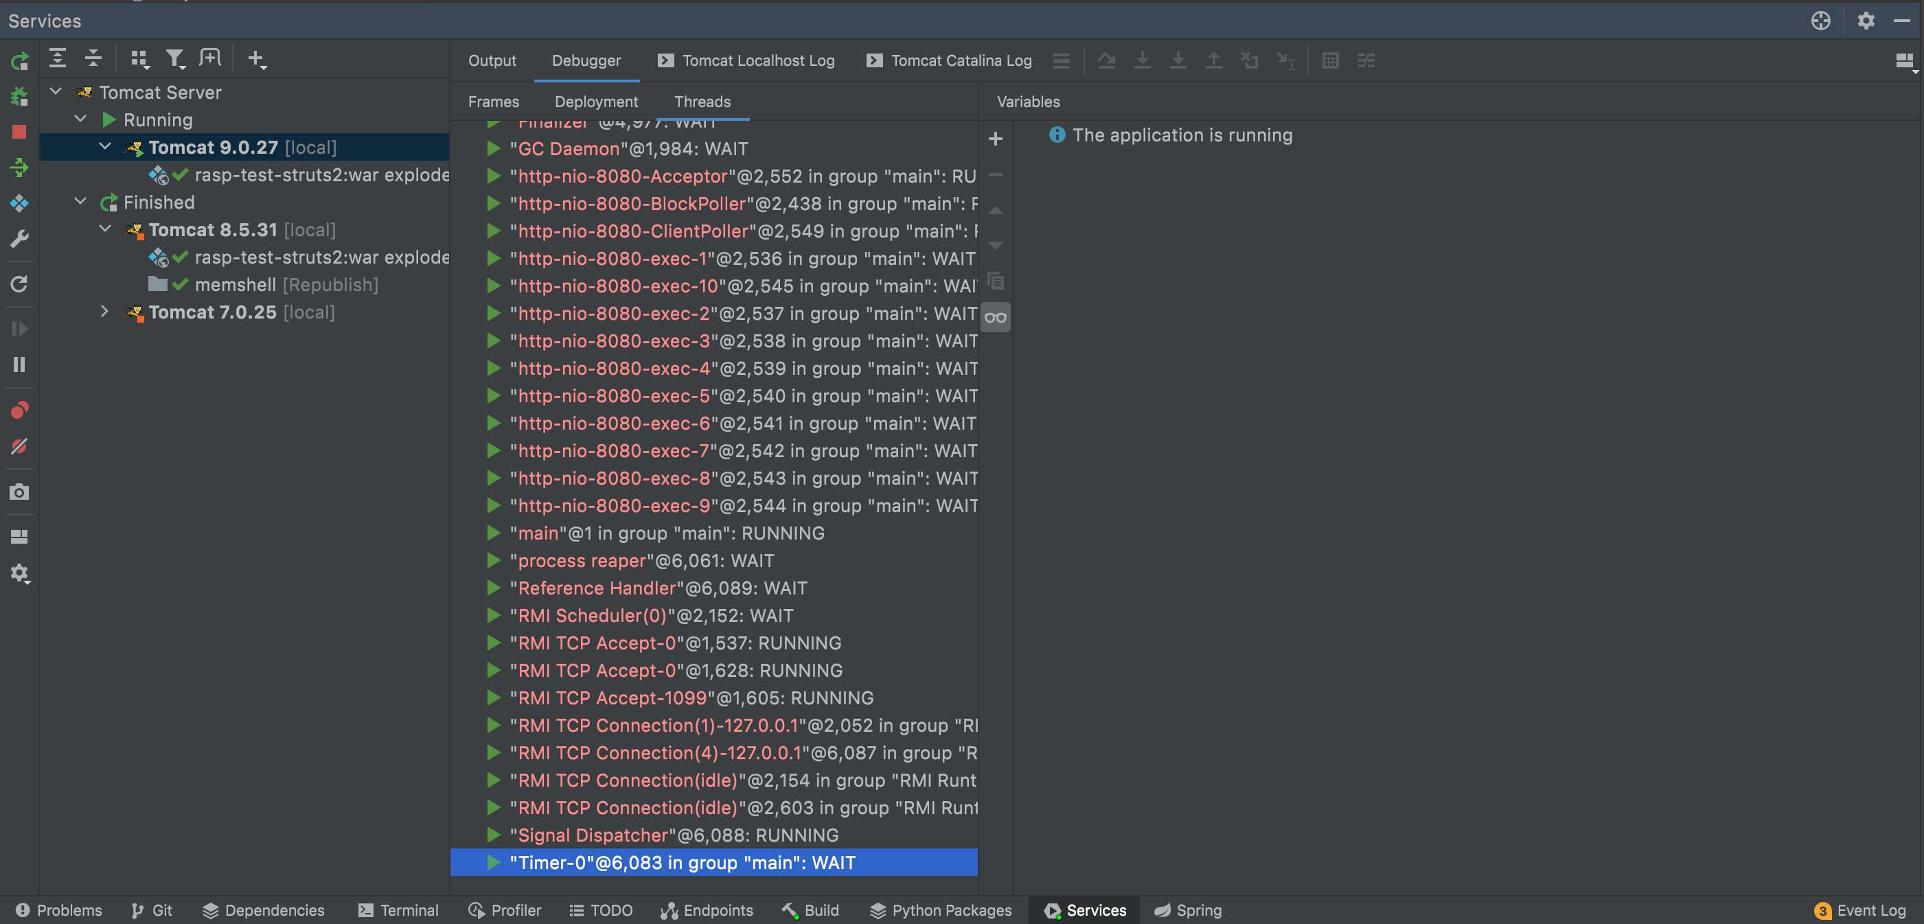Screen dimensions: 1924x924
Task: Select the "Signal Dispatcher" thread row
Action: point(713,835)
